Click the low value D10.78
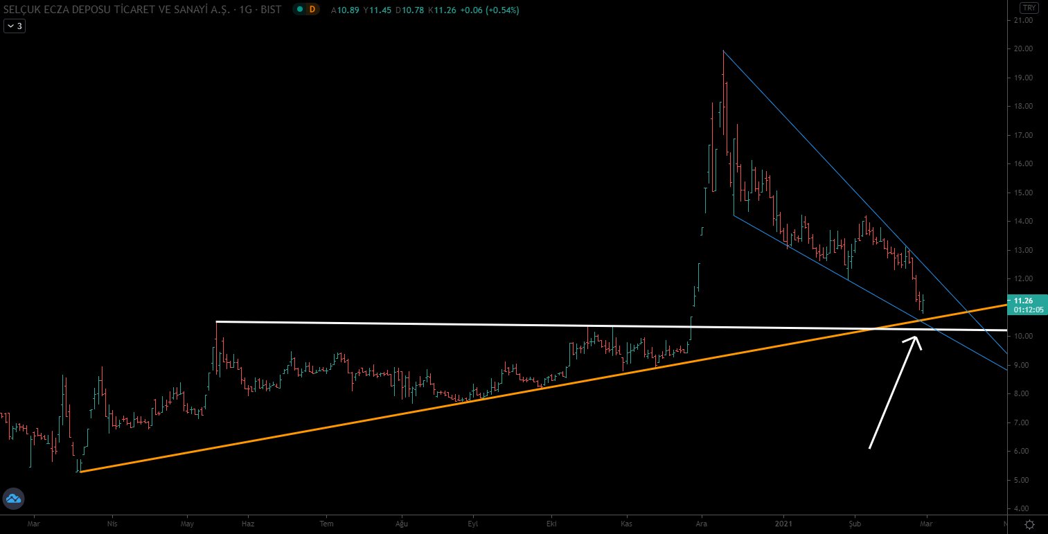1048x534 pixels. (410, 10)
